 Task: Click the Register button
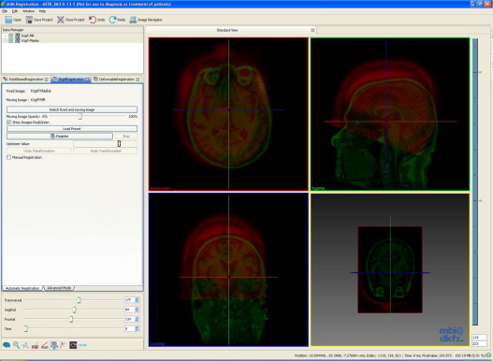click(60, 137)
